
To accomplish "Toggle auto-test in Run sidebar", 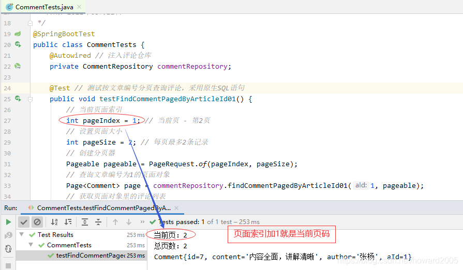I will [x=8, y=249].
